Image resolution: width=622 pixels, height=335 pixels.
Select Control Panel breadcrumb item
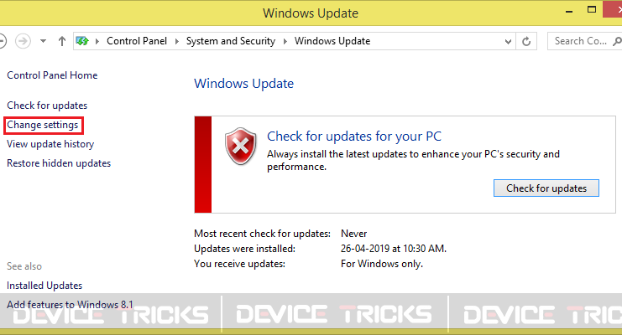(x=137, y=41)
